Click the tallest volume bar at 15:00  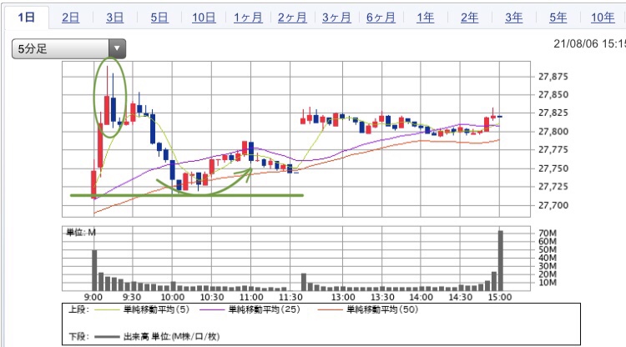click(x=501, y=259)
